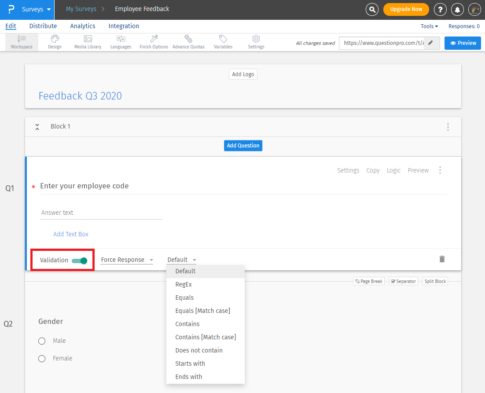Click the Add Question button
Viewport: 485px width, 393px height.
click(x=243, y=146)
